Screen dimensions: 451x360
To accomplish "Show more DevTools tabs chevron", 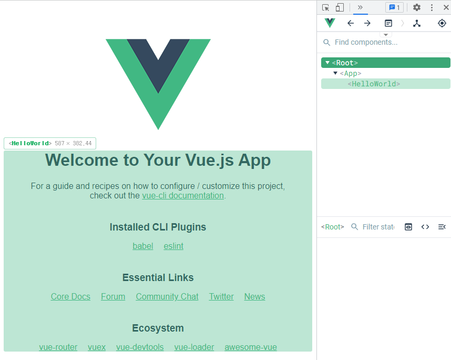I will pyautogui.click(x=360, y=7).
